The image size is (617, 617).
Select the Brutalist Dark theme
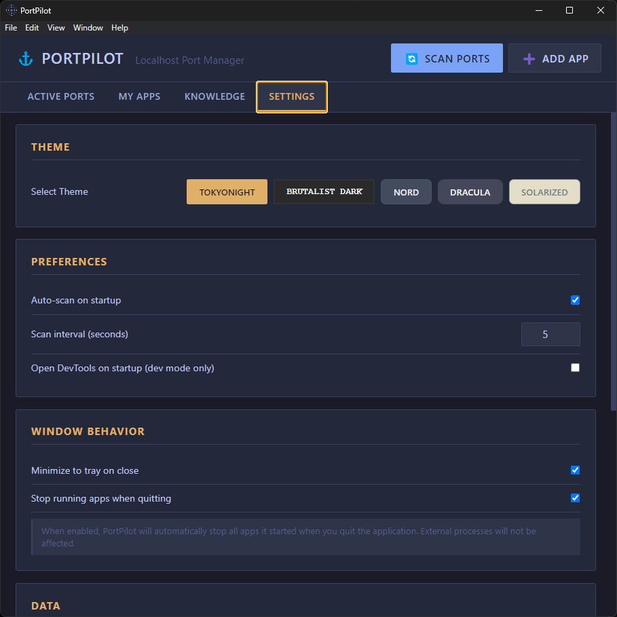coord(324,192)
